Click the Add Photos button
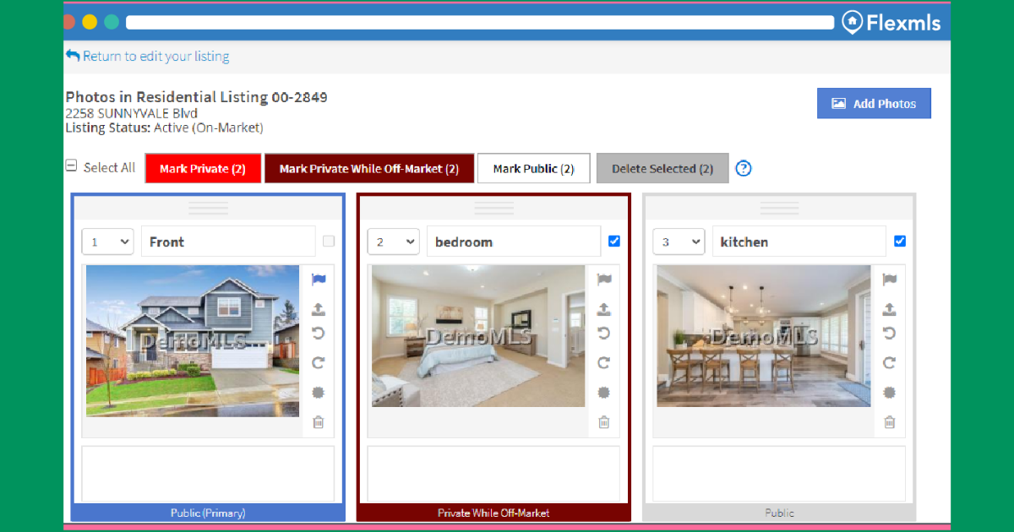 click(874, 103)
